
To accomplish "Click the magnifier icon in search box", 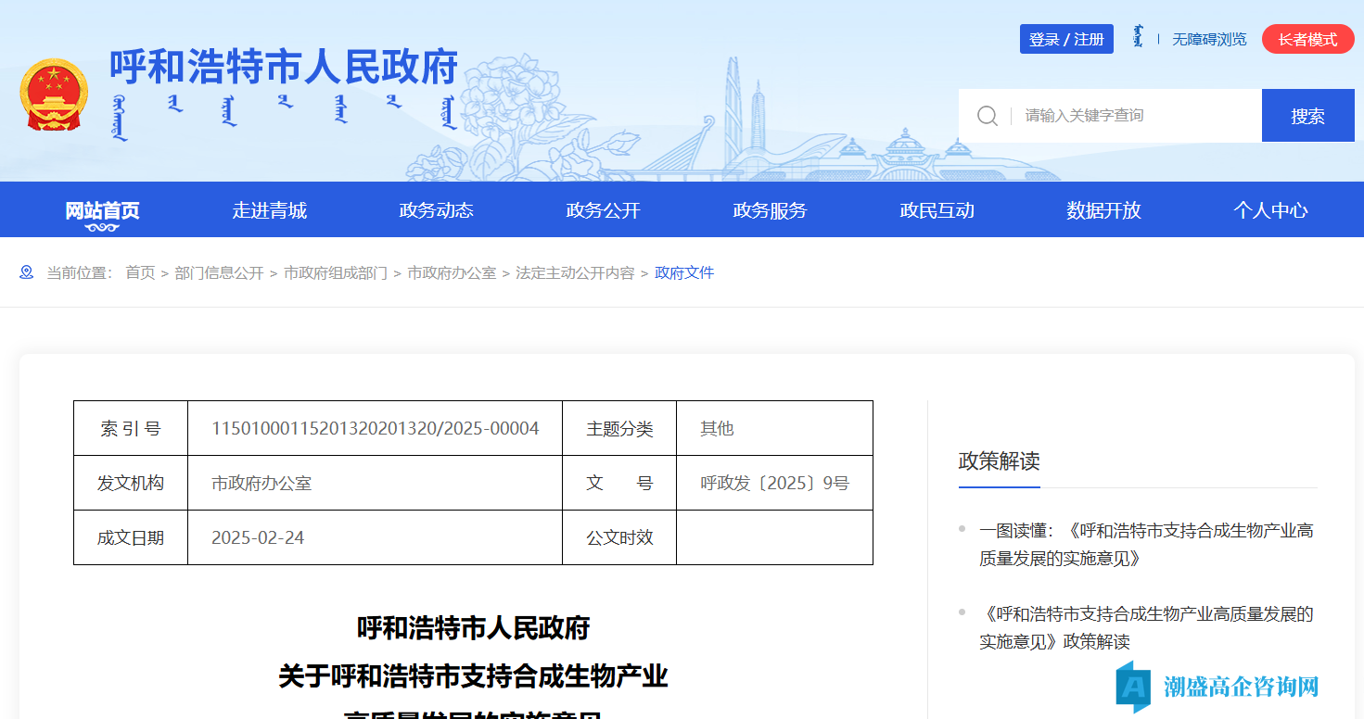I will click(988, 116).
